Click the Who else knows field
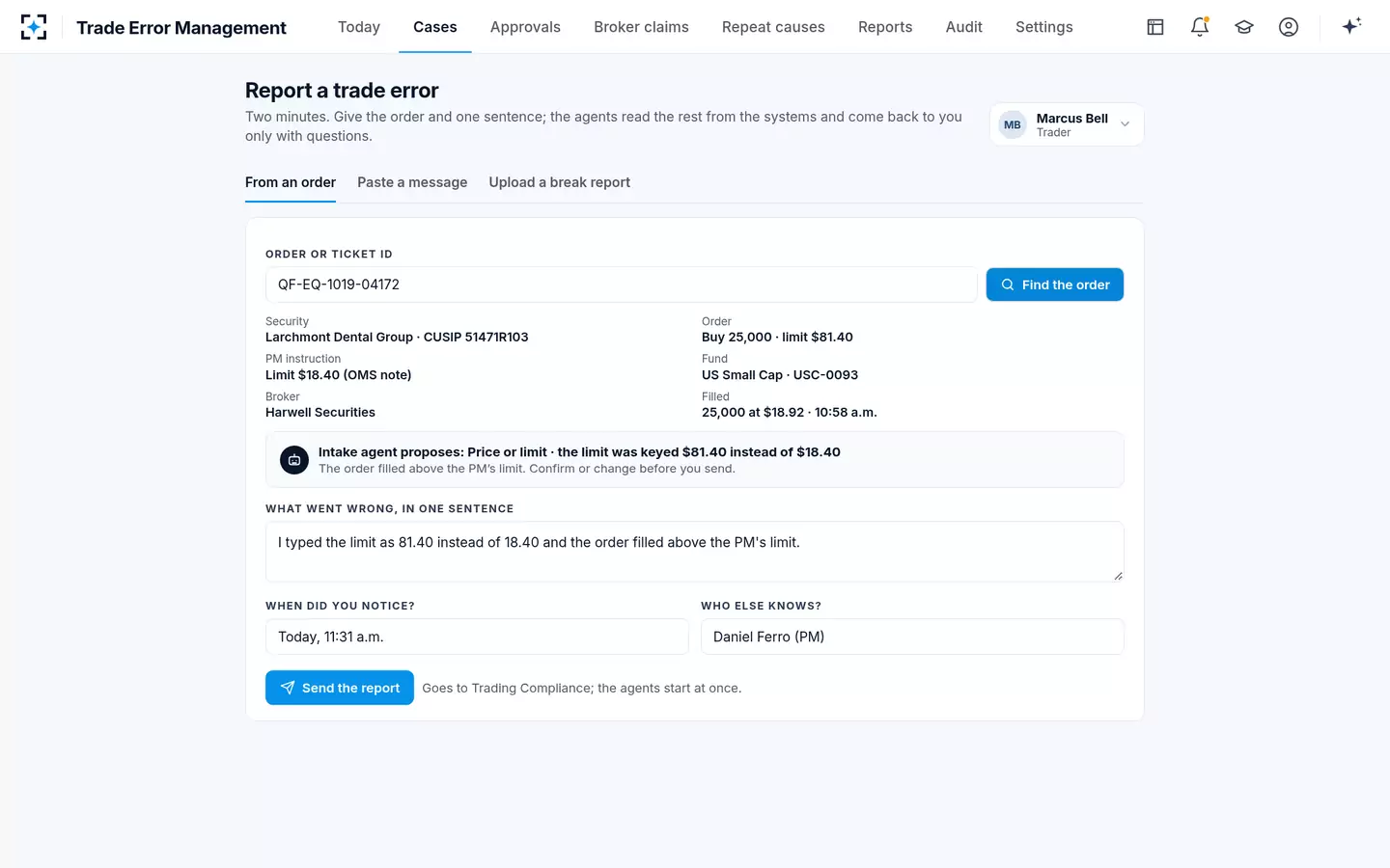 tap(912, 637)
